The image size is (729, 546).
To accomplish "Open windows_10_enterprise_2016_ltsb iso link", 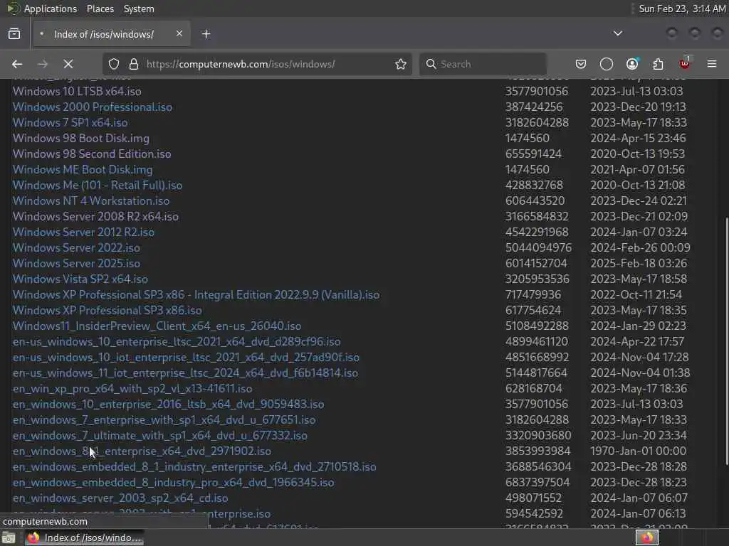I will 168,405.
